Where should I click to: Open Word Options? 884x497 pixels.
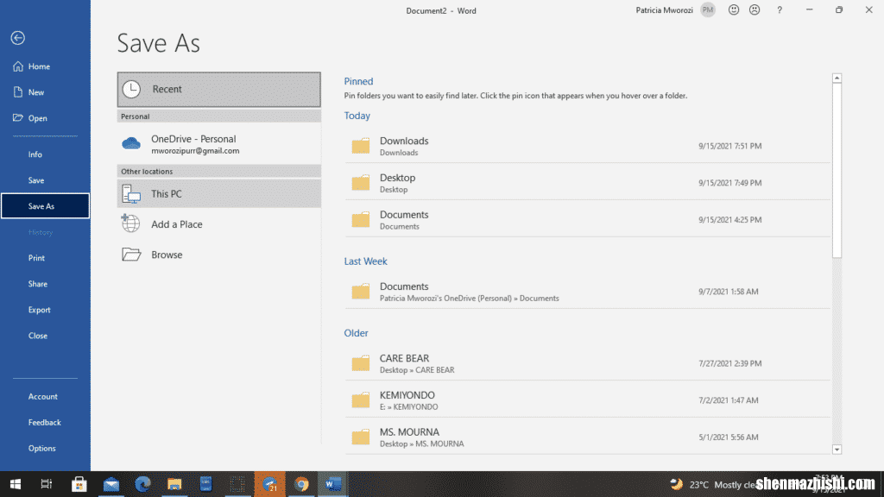(45, 449)
